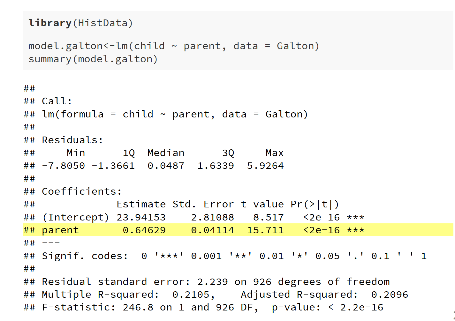Click the Multiple R-squared value 0.2105
Viewport: 455px width, 321px height.
click(x=191, y=295)
